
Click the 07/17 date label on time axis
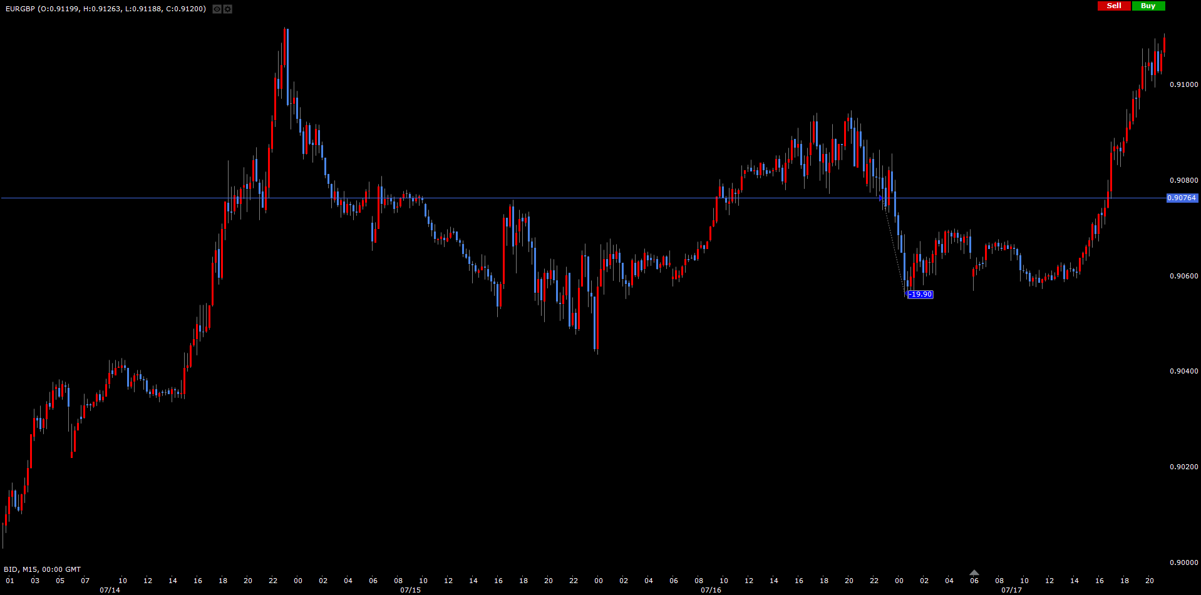pos(1011,590)
